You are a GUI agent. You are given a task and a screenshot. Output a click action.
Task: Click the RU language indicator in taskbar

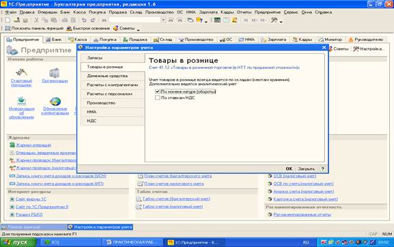point(306,242)
